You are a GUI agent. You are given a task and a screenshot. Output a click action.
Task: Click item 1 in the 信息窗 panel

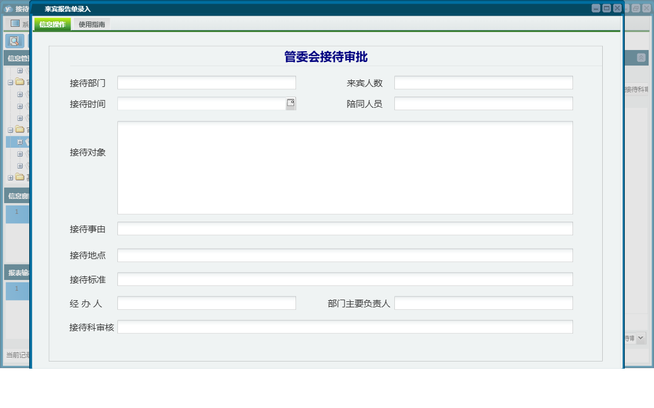click(x=17, y=213)
